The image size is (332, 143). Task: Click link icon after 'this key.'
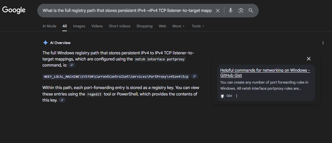(62, 100)
